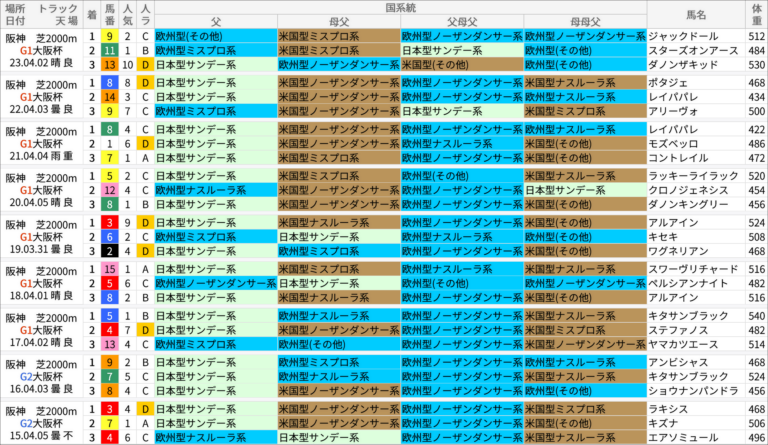Click the D rank badge in ポタジェ row
The height and width of the screenshot is (445, 768).
tap(145, 83)
